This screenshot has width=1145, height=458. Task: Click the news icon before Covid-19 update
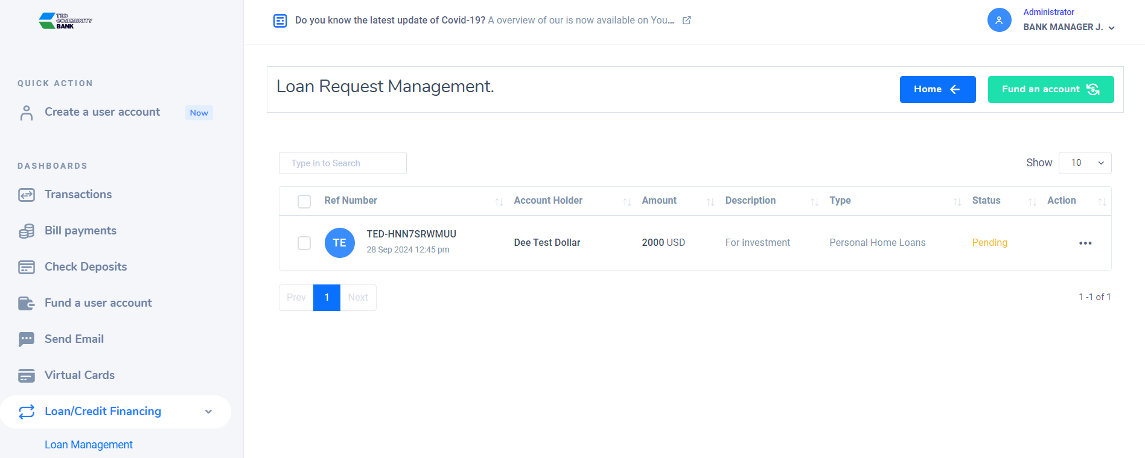[280, 21]
